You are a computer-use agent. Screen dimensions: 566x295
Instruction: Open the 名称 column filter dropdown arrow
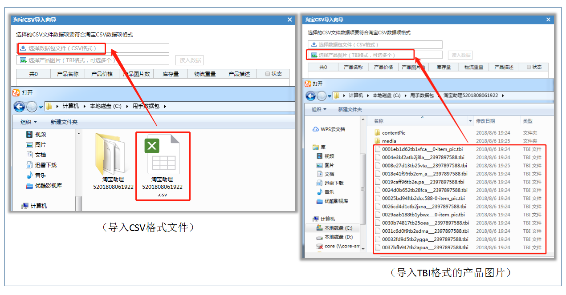click(470, 121)
